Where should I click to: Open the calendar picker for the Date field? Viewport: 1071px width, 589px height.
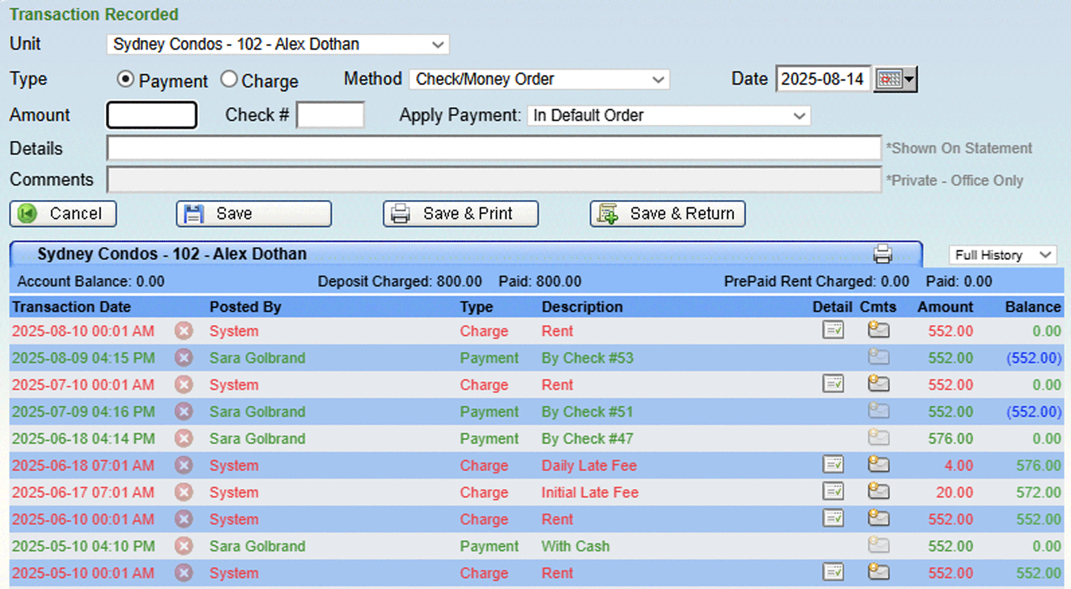(896, 79)
